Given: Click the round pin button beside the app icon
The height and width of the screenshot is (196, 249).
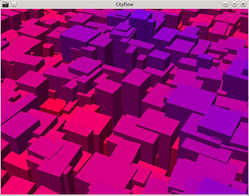Looking at the screenshot, I should pos(14,4).
